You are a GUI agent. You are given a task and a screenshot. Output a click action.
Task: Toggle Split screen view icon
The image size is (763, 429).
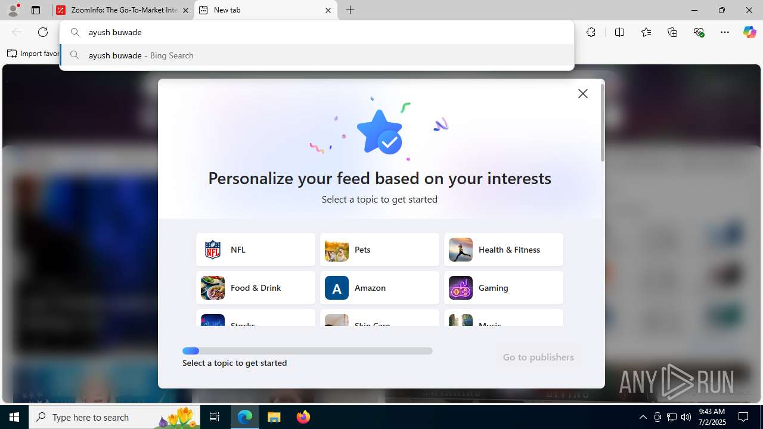620,32
